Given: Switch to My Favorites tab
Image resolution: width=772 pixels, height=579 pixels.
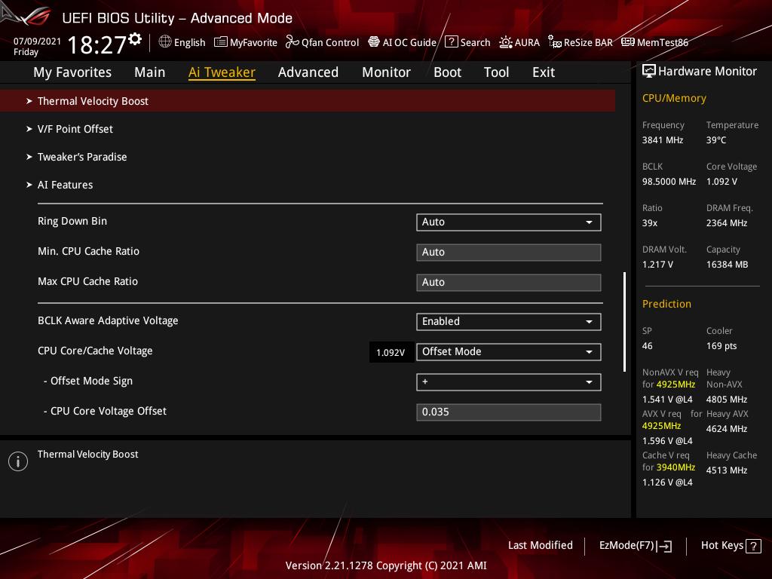Looking at the screenshot, I should (72, 72).
